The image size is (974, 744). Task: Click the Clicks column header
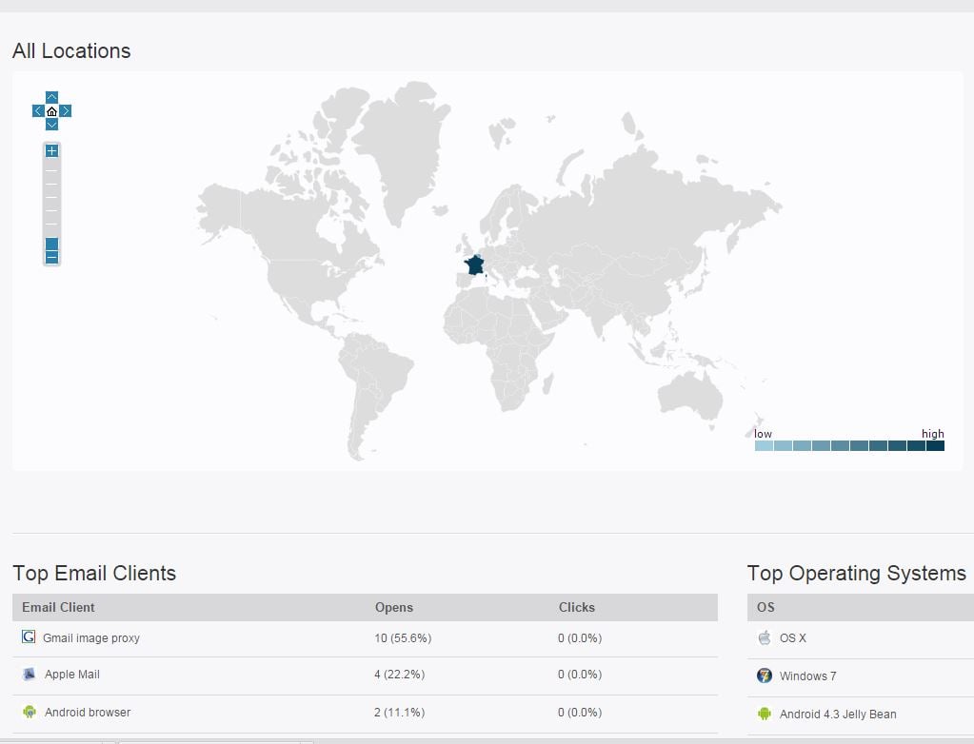click(575, 607)
